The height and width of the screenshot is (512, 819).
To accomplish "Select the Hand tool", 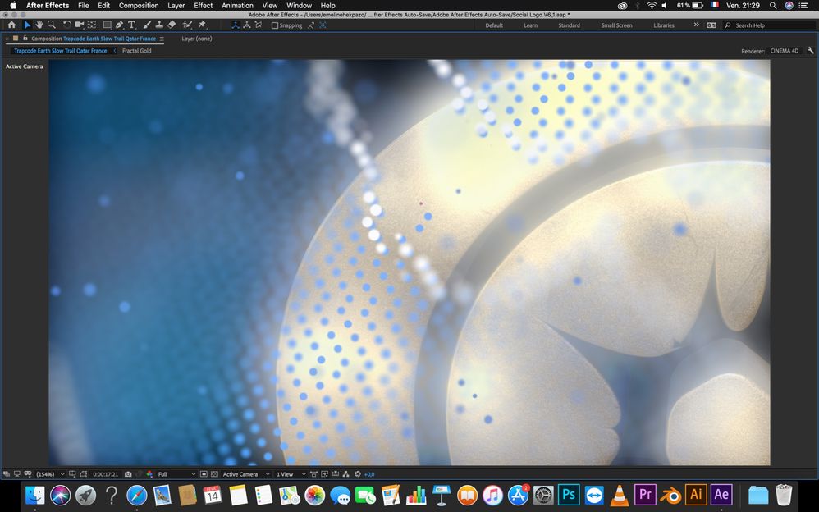I will pyautogui.click(x=39, y=25).
